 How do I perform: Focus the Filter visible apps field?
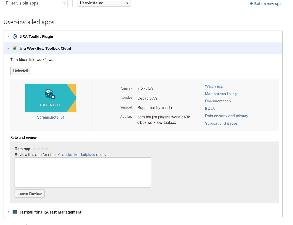click(36, 3)
